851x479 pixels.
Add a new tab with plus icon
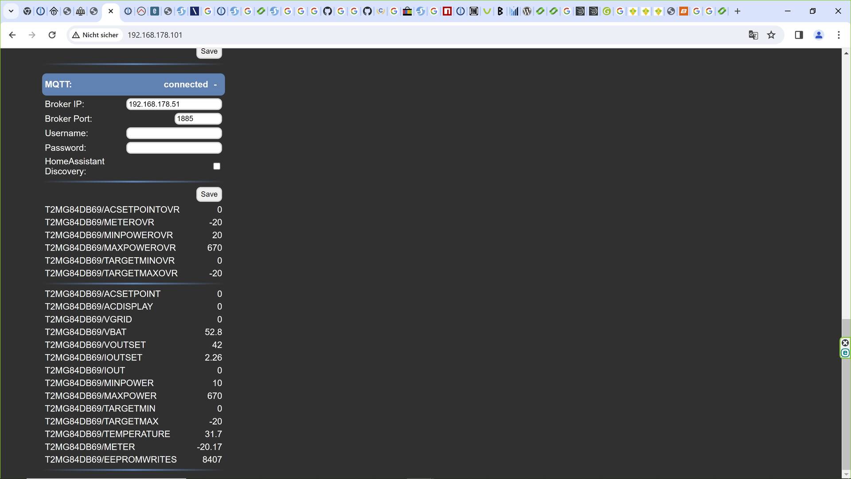pyautogui.click(x=738, y=12)
